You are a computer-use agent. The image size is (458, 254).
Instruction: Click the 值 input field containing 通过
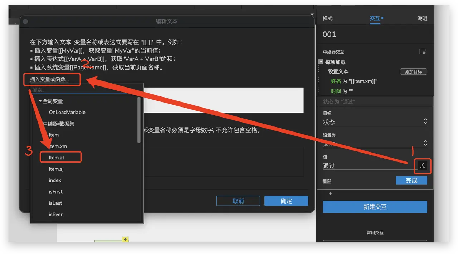(369, 166)
